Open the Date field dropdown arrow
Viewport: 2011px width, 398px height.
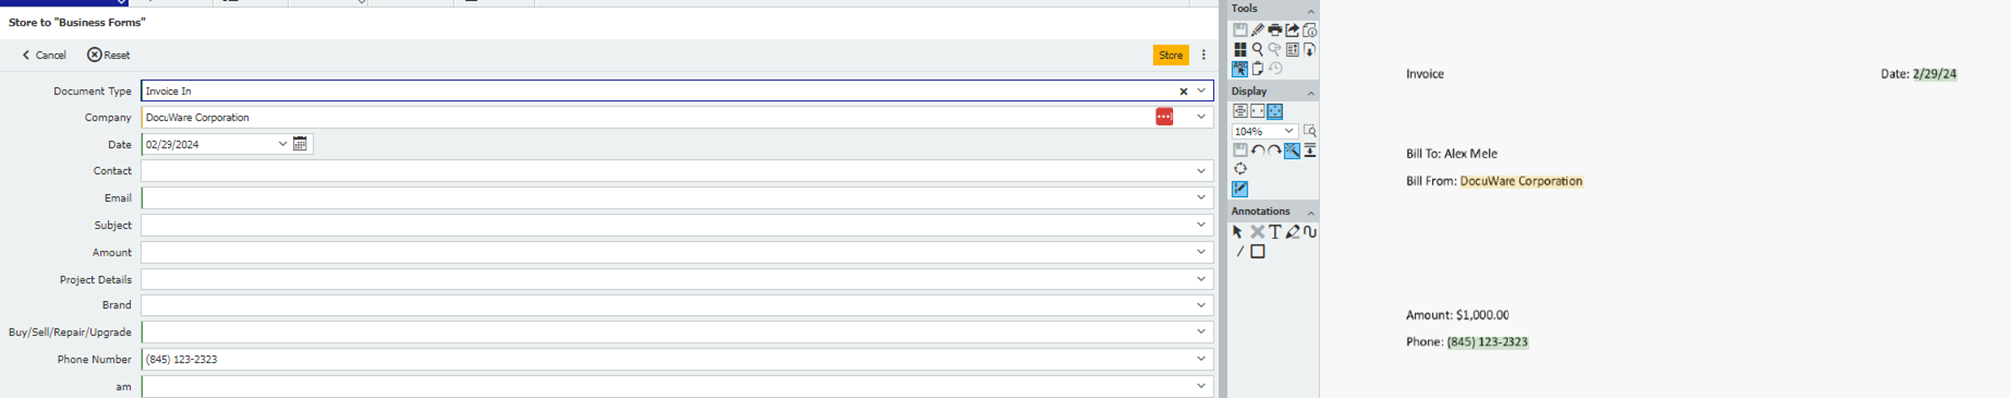[x=282, y=144]
